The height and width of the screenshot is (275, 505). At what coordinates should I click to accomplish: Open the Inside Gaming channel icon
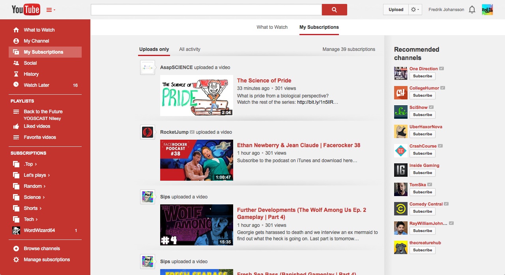click(x=400, y=170)
